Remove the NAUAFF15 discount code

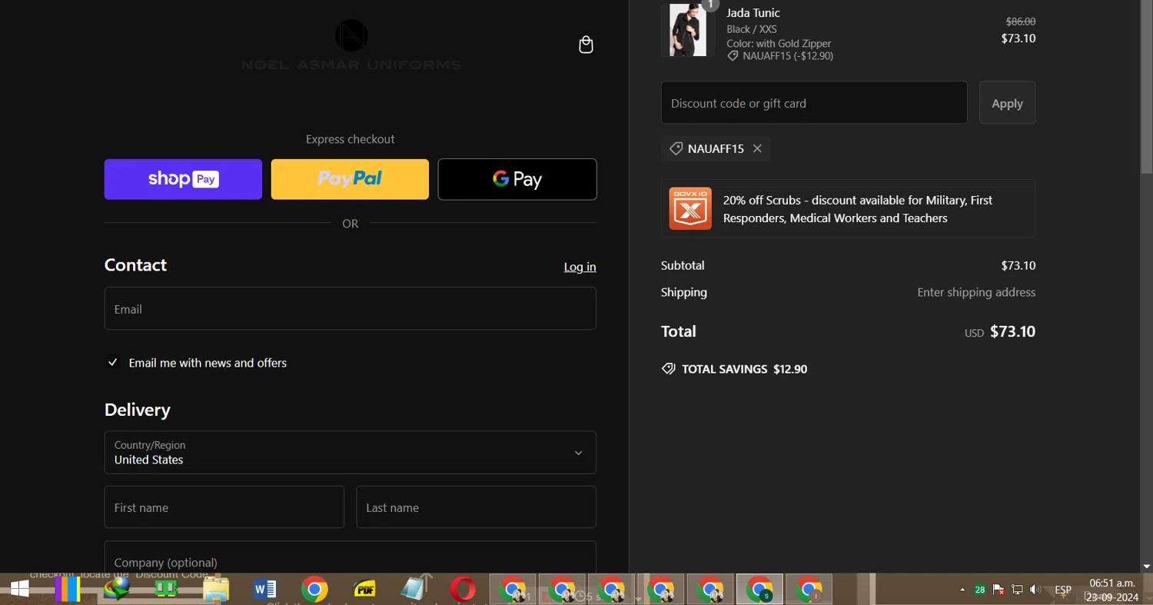pos(757,148)
